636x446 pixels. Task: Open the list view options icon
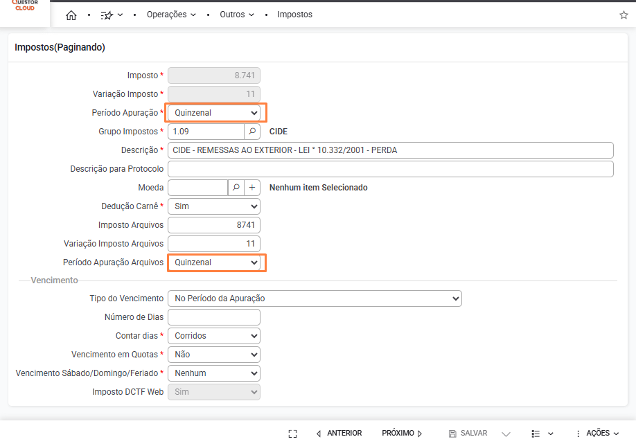click(x=542, y=434)
